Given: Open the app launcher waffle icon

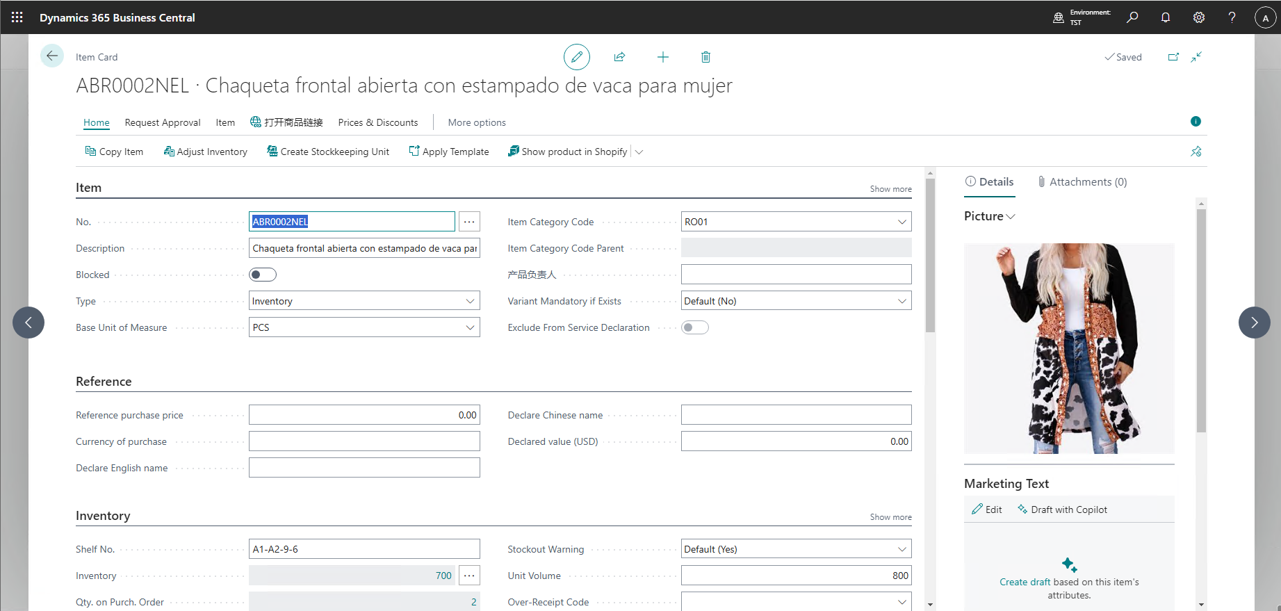Looking at the screenshot, I should [17, 17].
